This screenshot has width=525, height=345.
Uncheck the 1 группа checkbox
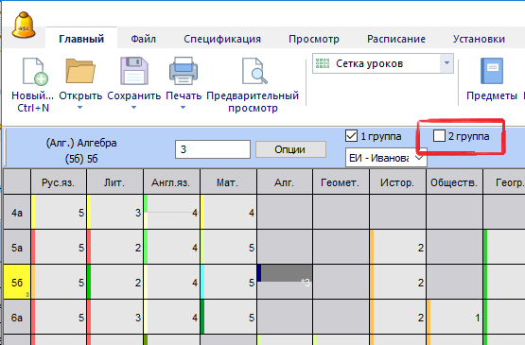(351, 136)
